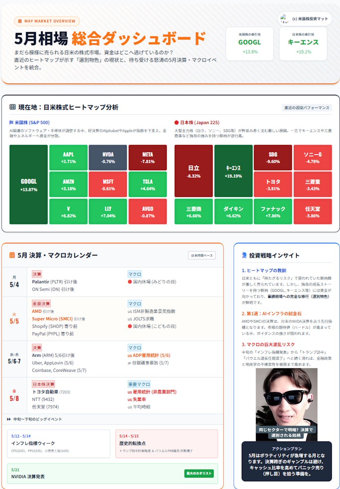The image size is (340, 489).
Task: Click Coinbase, CoreWeave (5/7) entry
Action: point(59,370)
